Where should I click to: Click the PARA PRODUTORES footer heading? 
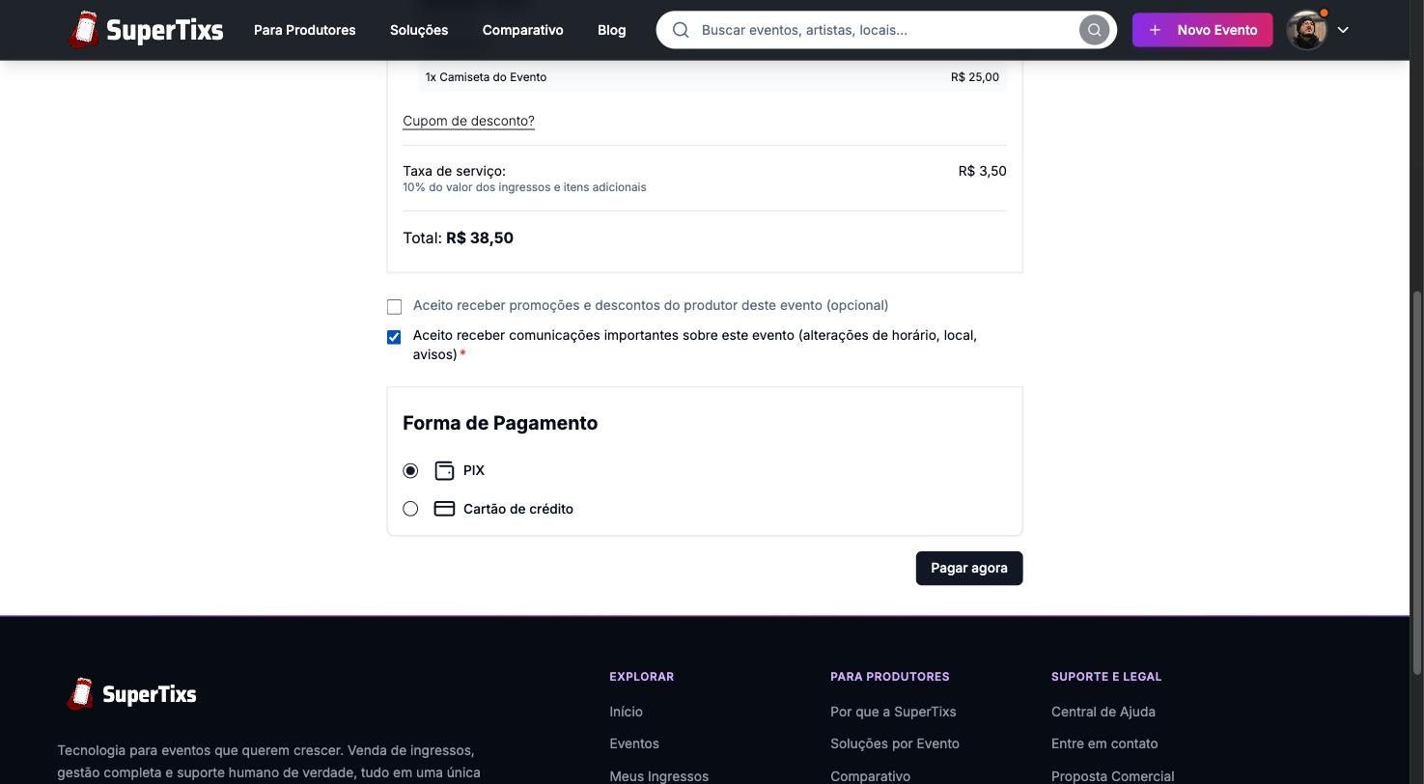pos(890,677)
